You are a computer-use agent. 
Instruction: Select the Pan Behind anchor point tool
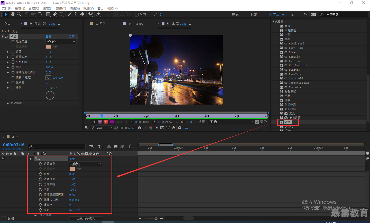[40, 14]
